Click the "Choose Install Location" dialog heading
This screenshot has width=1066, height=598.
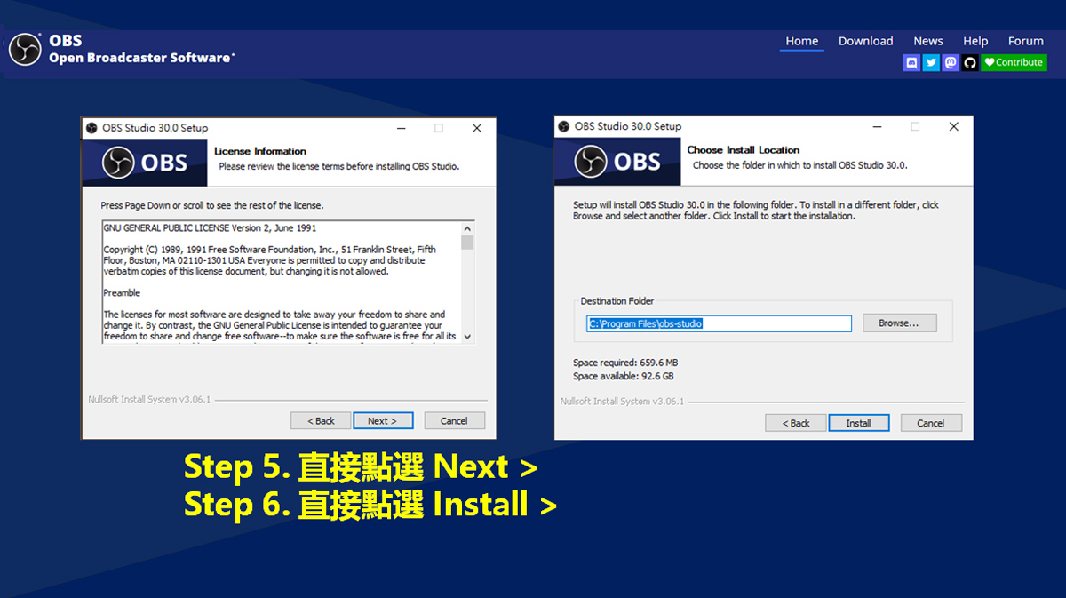(744, 150)
